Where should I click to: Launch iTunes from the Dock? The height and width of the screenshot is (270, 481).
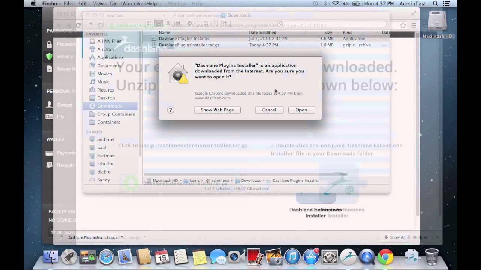[292, 257]
